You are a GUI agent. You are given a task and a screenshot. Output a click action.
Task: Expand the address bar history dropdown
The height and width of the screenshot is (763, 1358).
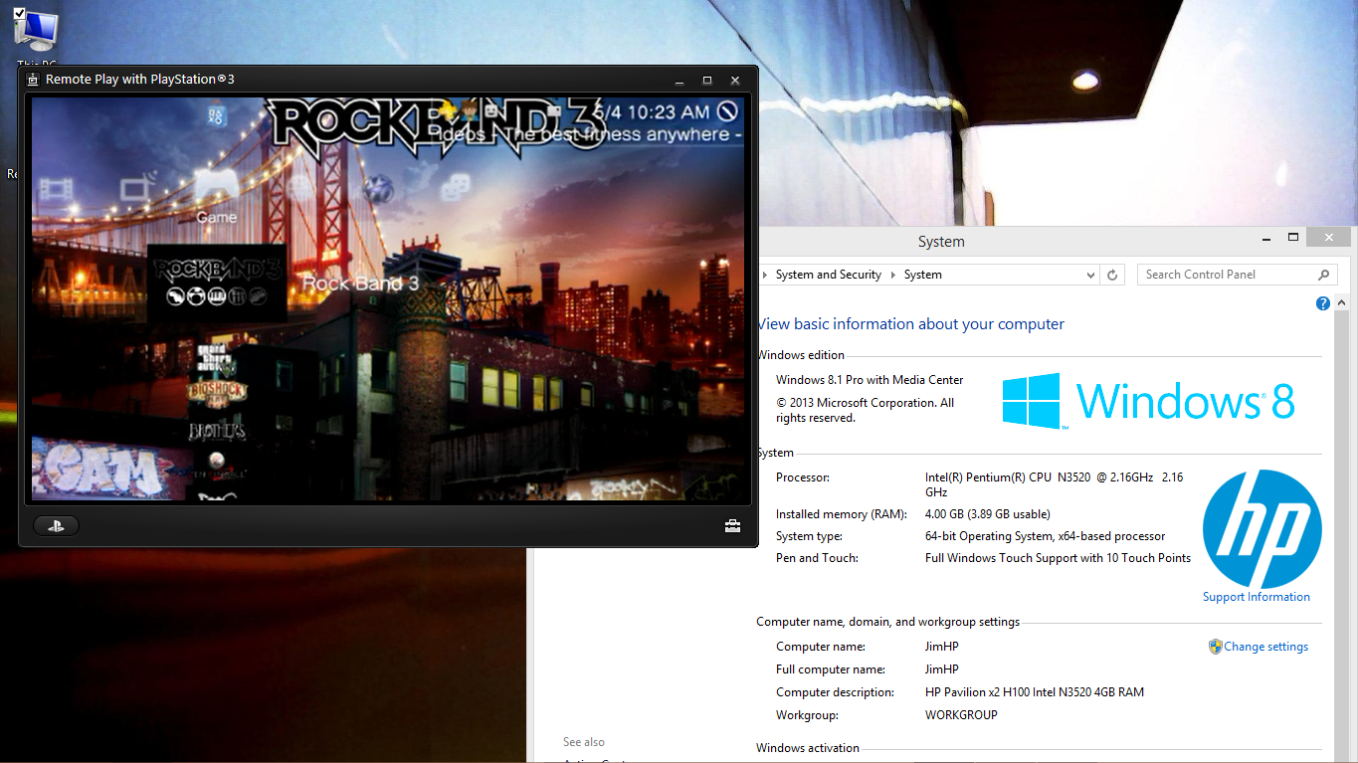[1090, 275]
